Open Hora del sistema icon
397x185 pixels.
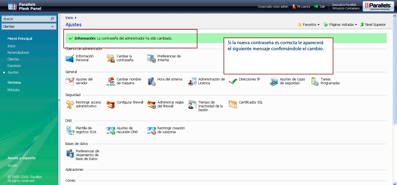tap(152, 81)
